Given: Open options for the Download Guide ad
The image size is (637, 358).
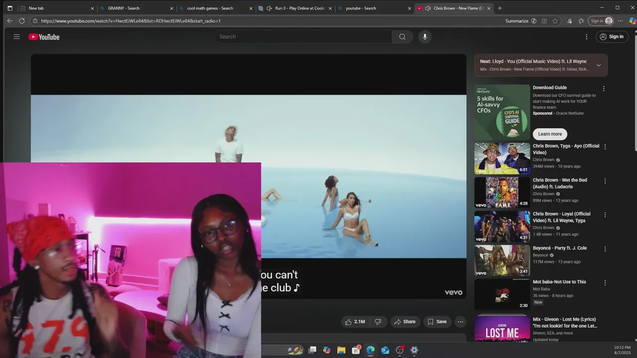Looking at the screenshot, I should coord(604,89).
